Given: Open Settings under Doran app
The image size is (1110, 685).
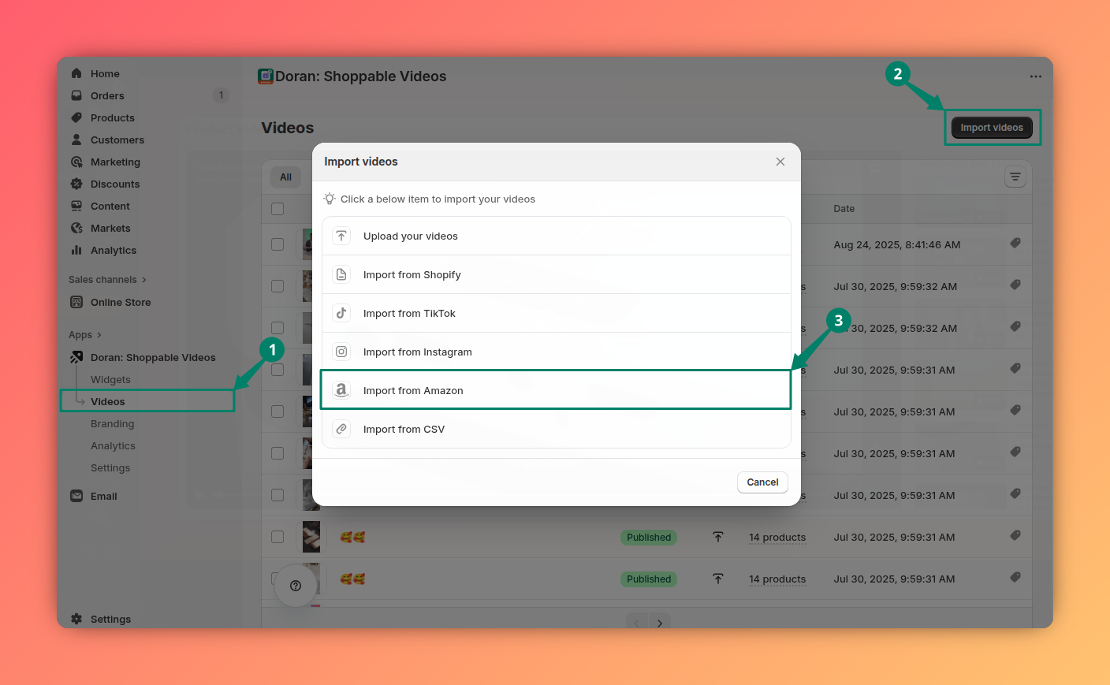Looking at the screenshot, I should (x=110, y=467).
